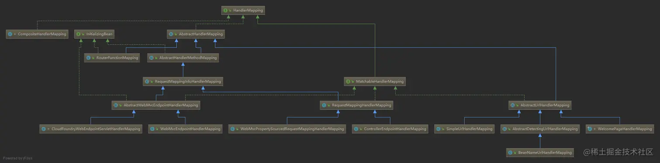Select the MatchableHandlerMapping label
660x163 pixels.
379,81
